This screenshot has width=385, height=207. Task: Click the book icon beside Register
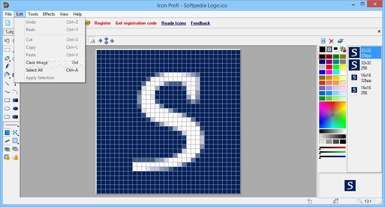tap(88, 23)
